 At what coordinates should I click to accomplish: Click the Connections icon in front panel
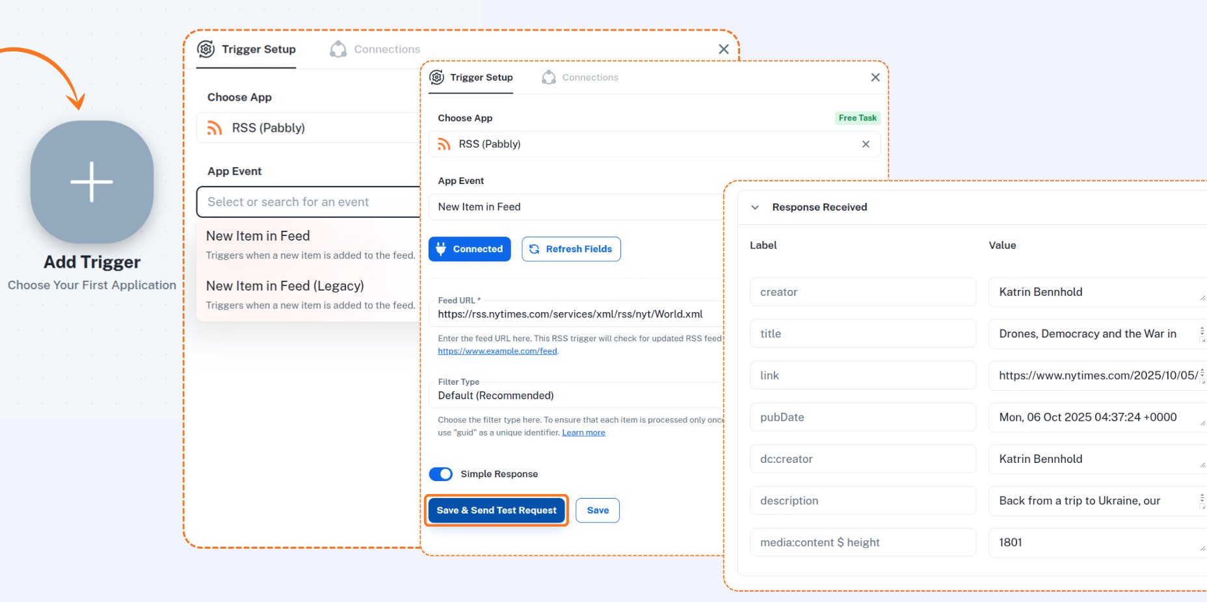(549, 77)
